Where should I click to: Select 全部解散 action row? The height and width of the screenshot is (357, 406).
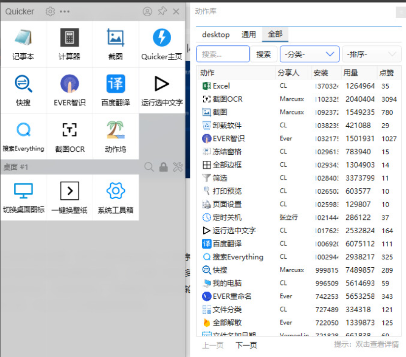click(299, 322)
